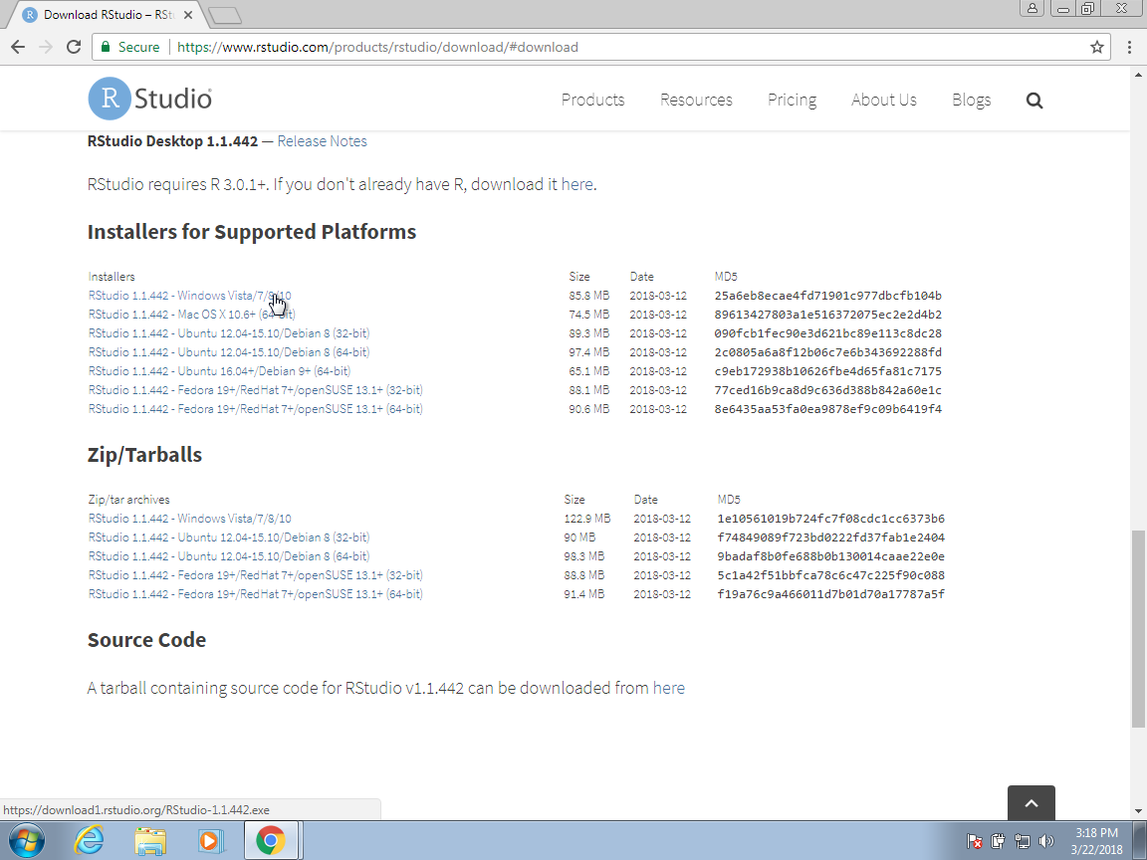Screen dimensions: 1147x860
Task: Open the Resources menu
Action: (x=696, y=100)
